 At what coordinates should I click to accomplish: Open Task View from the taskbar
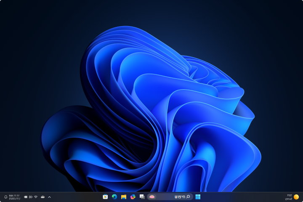pos(142,197)
